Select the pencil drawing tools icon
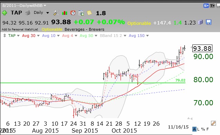This screenshot has width=220, height=135. 213,123
